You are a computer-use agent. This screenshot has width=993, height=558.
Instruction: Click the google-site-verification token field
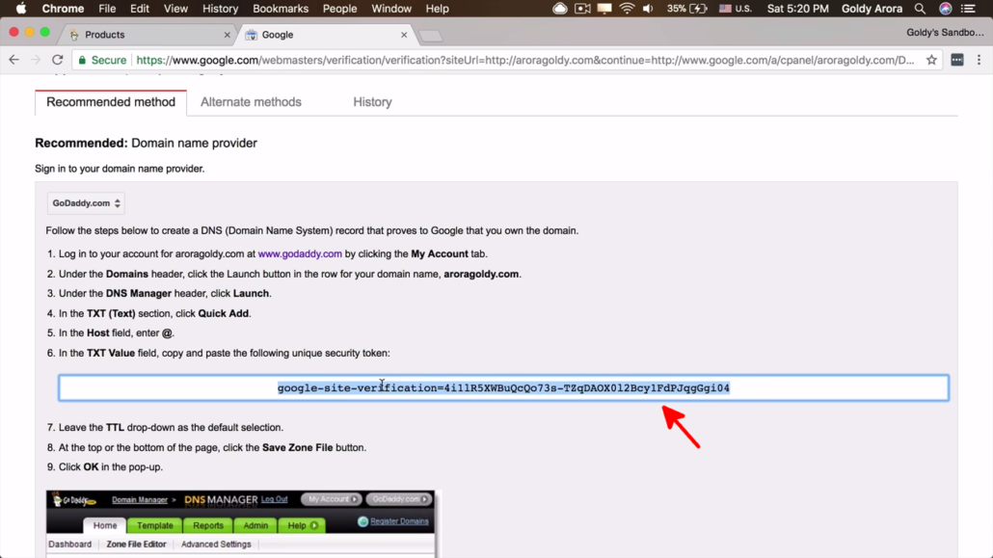click(503, 387)
